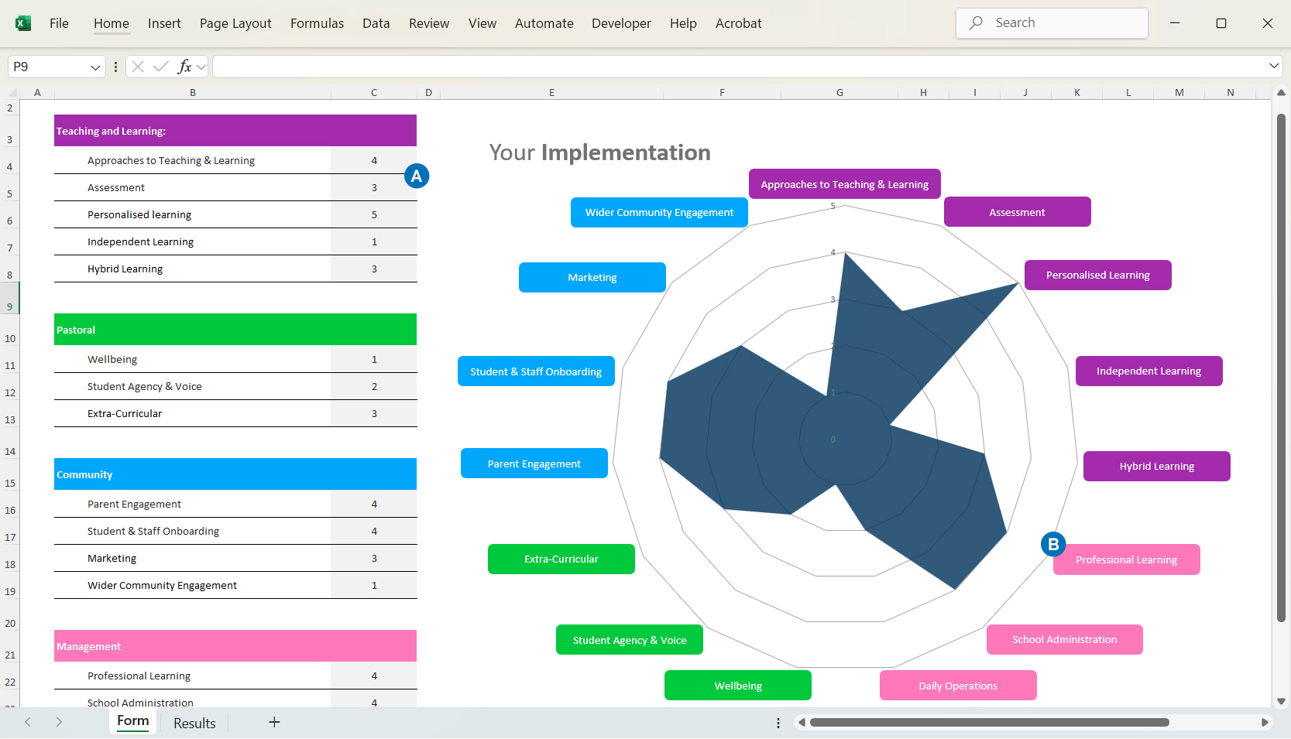Click into the formula bar
Screen dimensions: 1291x739
[740, 67]
